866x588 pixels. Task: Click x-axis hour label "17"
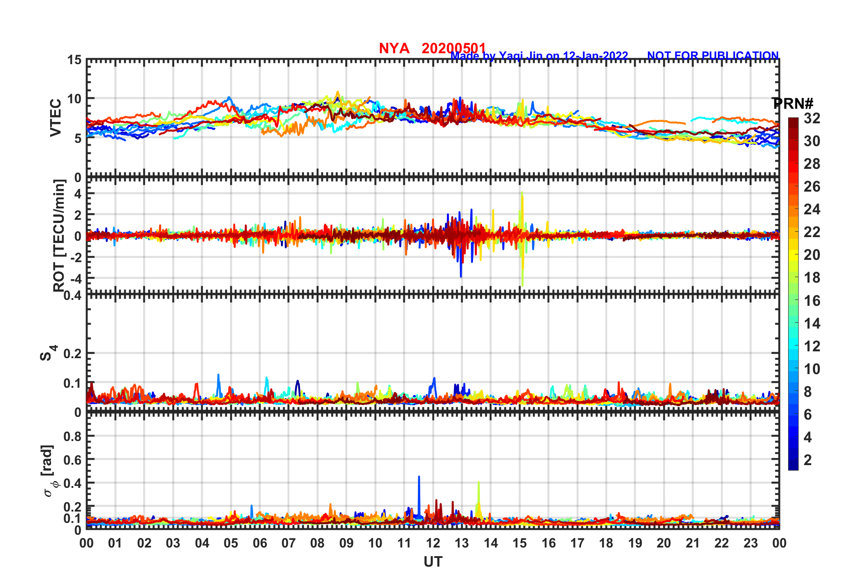[577, 543]
